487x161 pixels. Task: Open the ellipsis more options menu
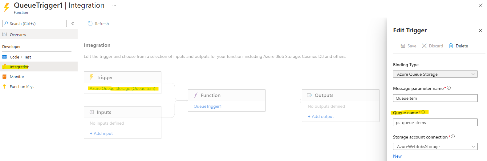pyautogui.click(x=114, y=5)
